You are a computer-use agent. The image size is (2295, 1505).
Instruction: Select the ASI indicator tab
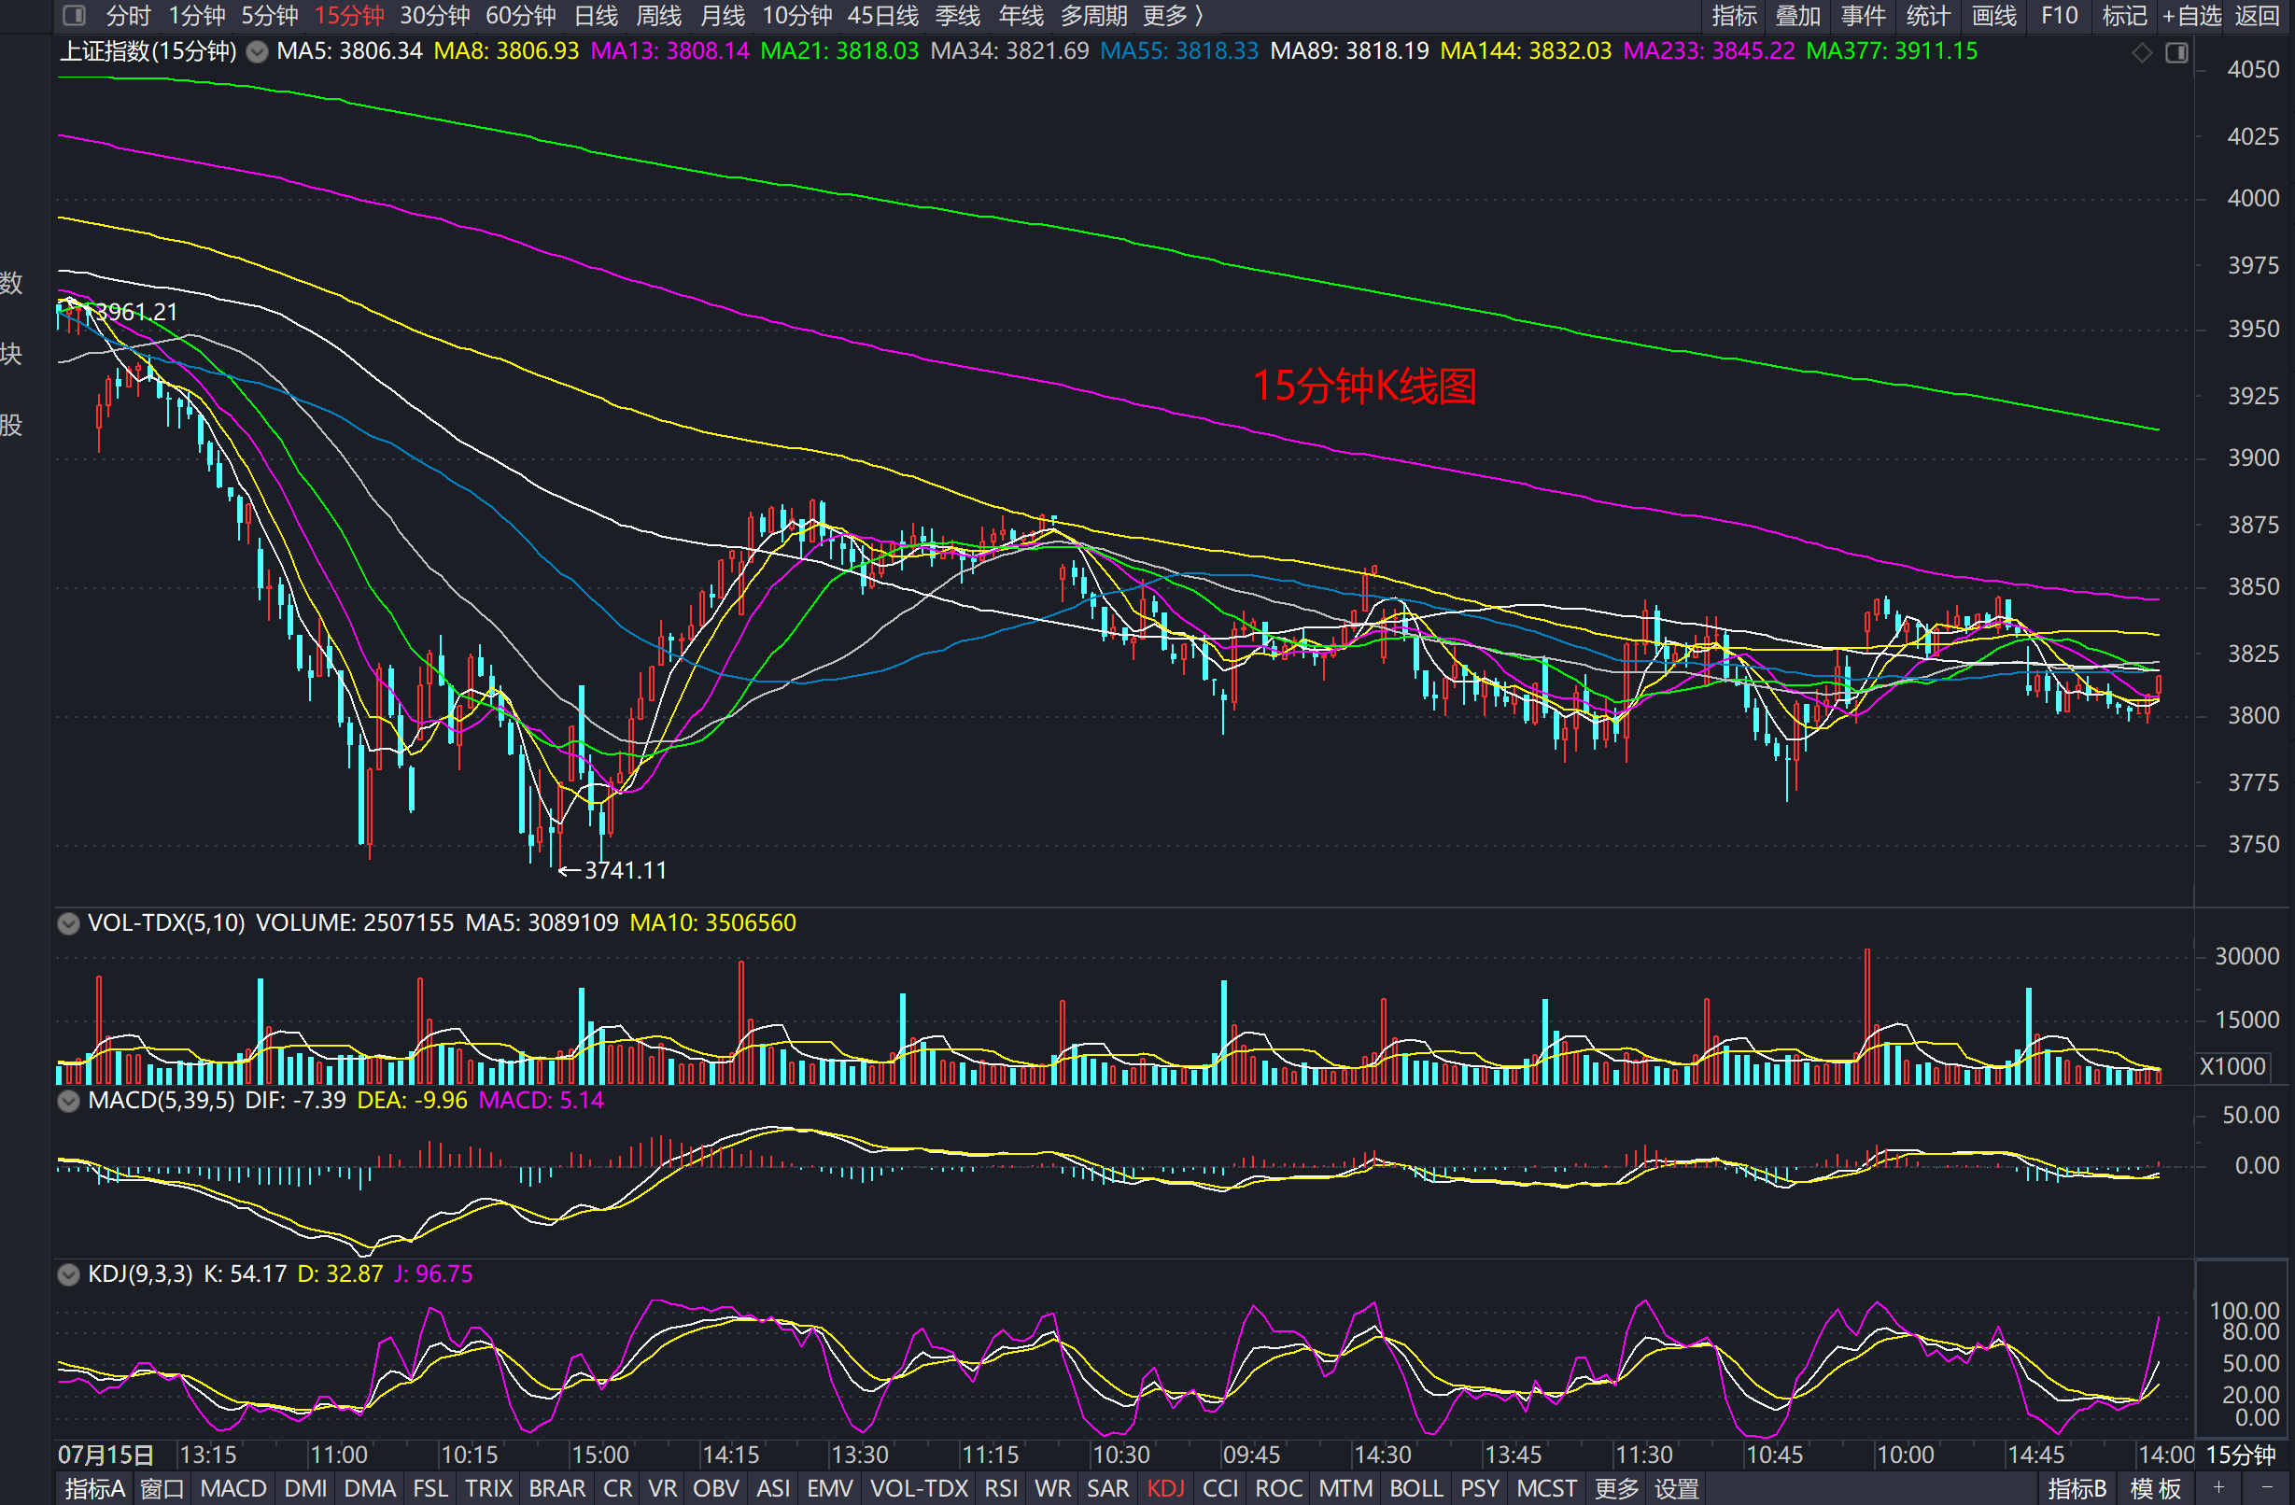point(773,1488)
